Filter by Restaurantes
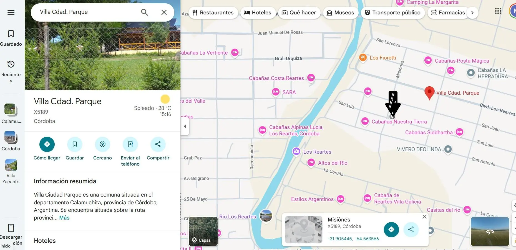Image resolution: width=516 pixels, height=250 pixels. click(x=213, y=13)
